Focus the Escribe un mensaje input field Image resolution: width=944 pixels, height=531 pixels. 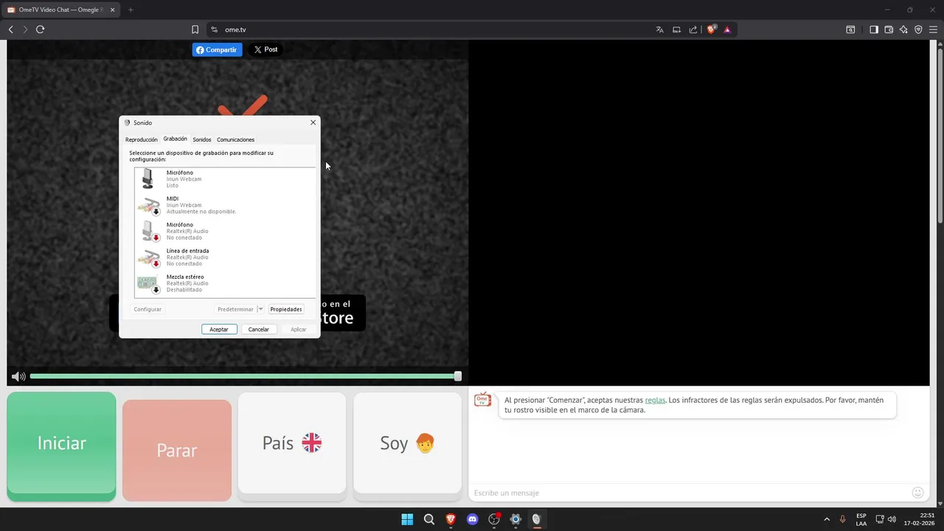coord(690,493)
